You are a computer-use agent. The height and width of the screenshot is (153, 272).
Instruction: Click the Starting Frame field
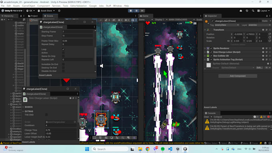click(77, 32)
